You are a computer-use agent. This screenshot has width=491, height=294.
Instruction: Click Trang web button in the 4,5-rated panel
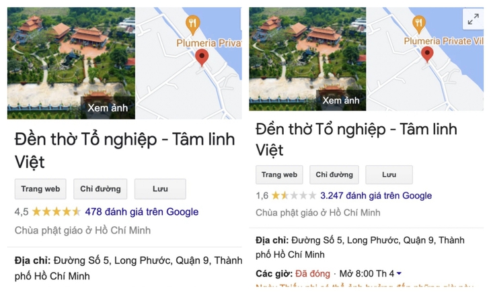coord(40,189)
